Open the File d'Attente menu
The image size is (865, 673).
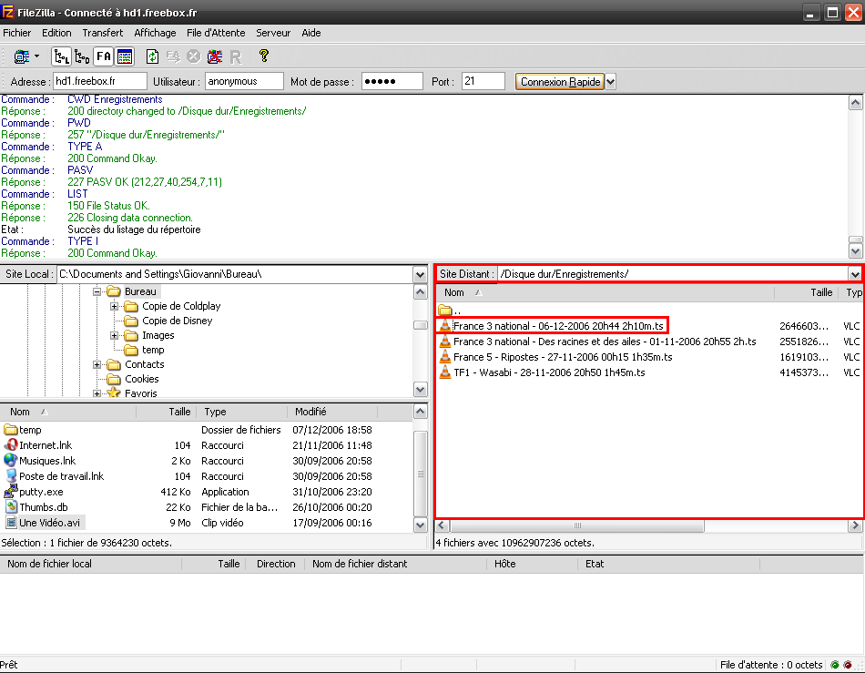[216, 33]
